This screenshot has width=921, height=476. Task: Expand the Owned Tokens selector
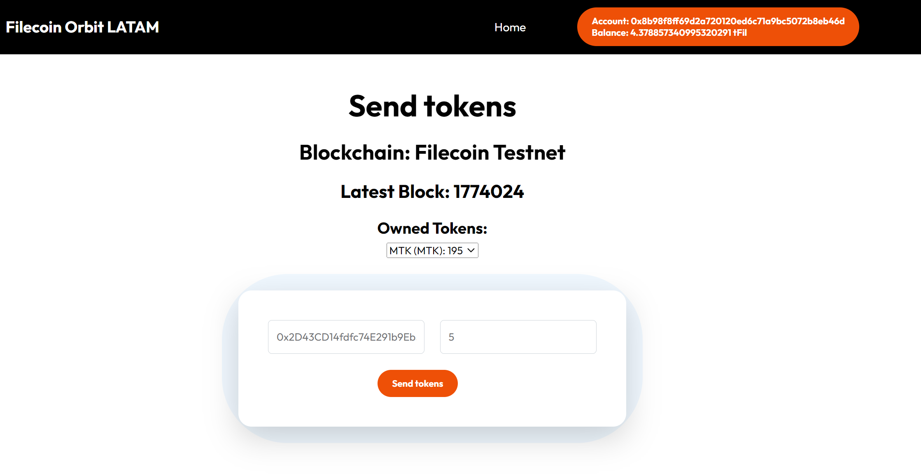point(431,250)
